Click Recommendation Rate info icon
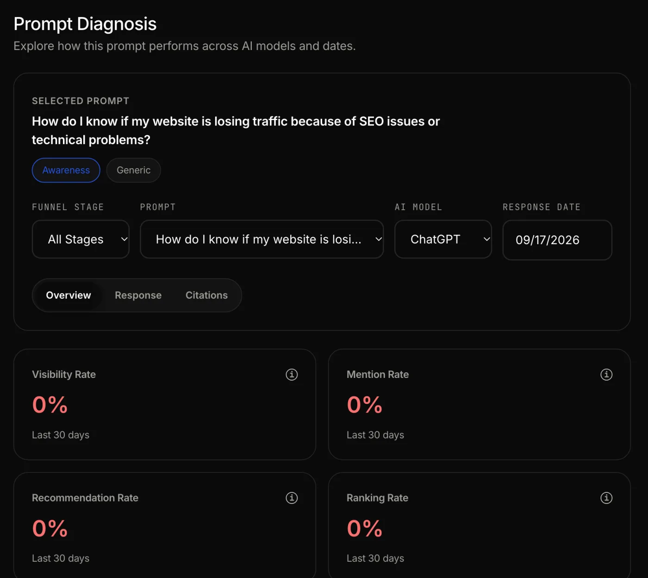This screenshot has height=578, width=648. tap(292, 498)
